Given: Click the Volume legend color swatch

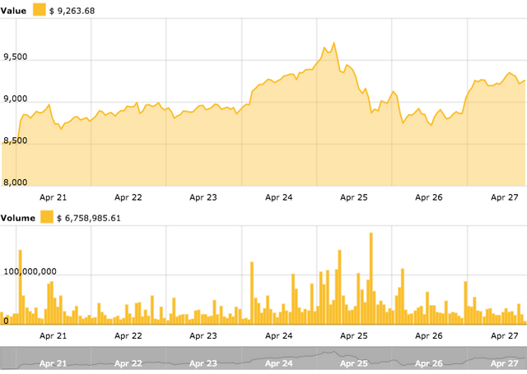Looking at the screenshot, I should coord(47,217).
